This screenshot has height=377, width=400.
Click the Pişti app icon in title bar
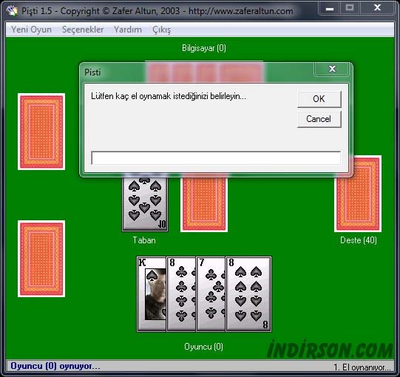pos(12,10)
